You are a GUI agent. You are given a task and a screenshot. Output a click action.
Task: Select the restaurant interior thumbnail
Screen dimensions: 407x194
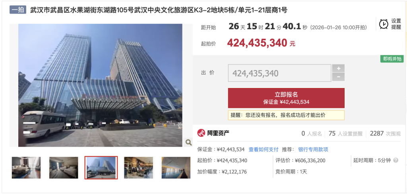tap(139, 167)
